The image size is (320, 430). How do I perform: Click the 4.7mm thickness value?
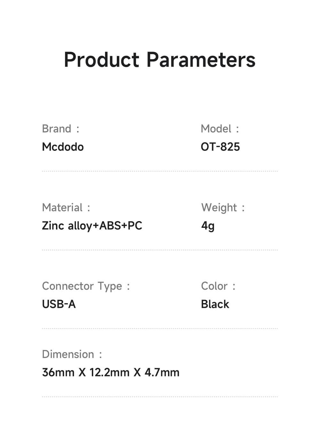(162, 373)
